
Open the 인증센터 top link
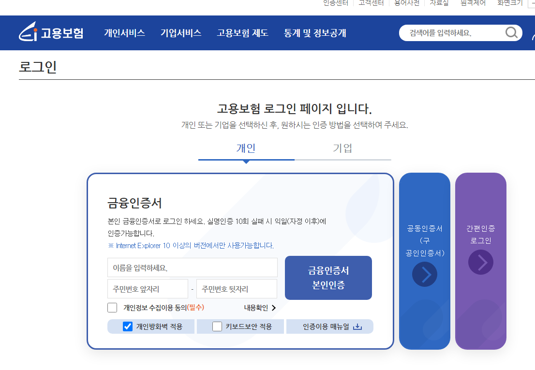pos(336,3)
